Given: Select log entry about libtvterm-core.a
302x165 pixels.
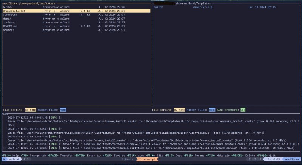Looking at the screenshot, I should coord(151,148).
